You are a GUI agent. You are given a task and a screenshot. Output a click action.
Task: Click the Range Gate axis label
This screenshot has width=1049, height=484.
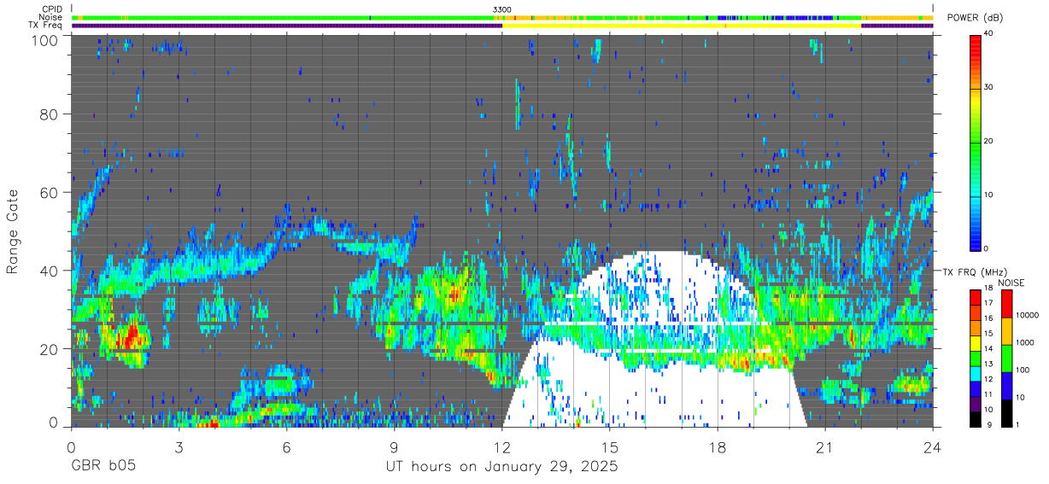pyautogui.click(x=12, y=231)
